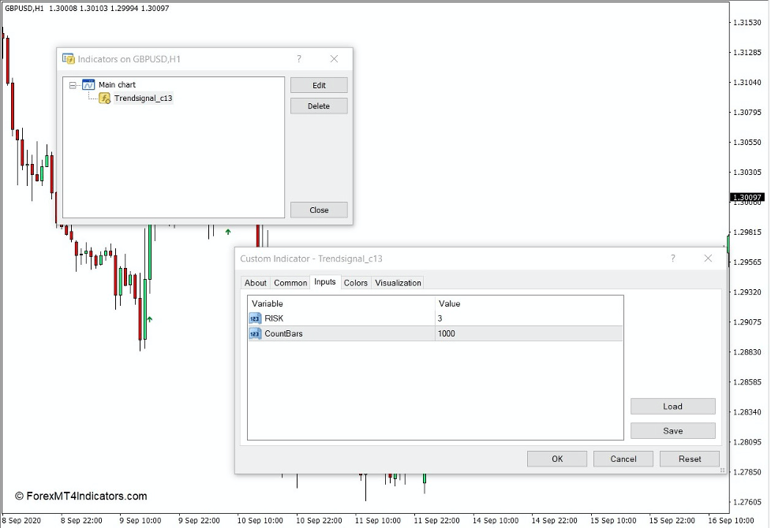Image resolution: width=771 pixels, height=528 pixels.
Task: Open the About tab
Action: pyautogui.click(x=255, y=282)
